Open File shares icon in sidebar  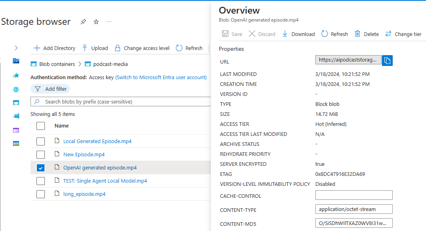[x=16, y=116]
